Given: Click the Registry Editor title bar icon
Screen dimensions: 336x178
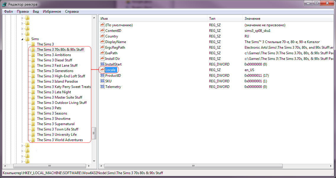Looking at the screenshot, I should click(x=4, y=4).
